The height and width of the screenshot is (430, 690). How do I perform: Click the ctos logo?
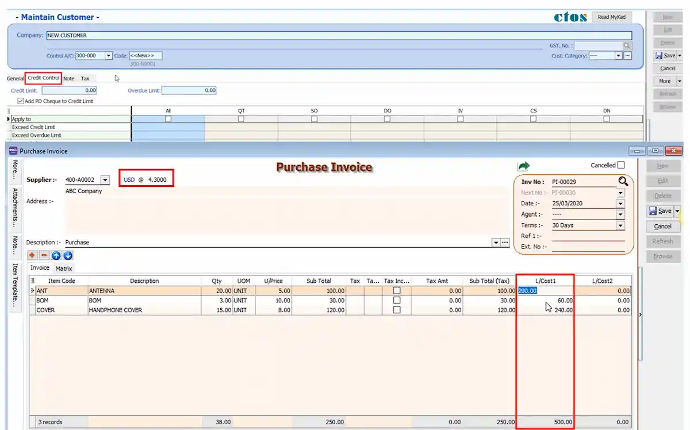[x=570, y=17]
